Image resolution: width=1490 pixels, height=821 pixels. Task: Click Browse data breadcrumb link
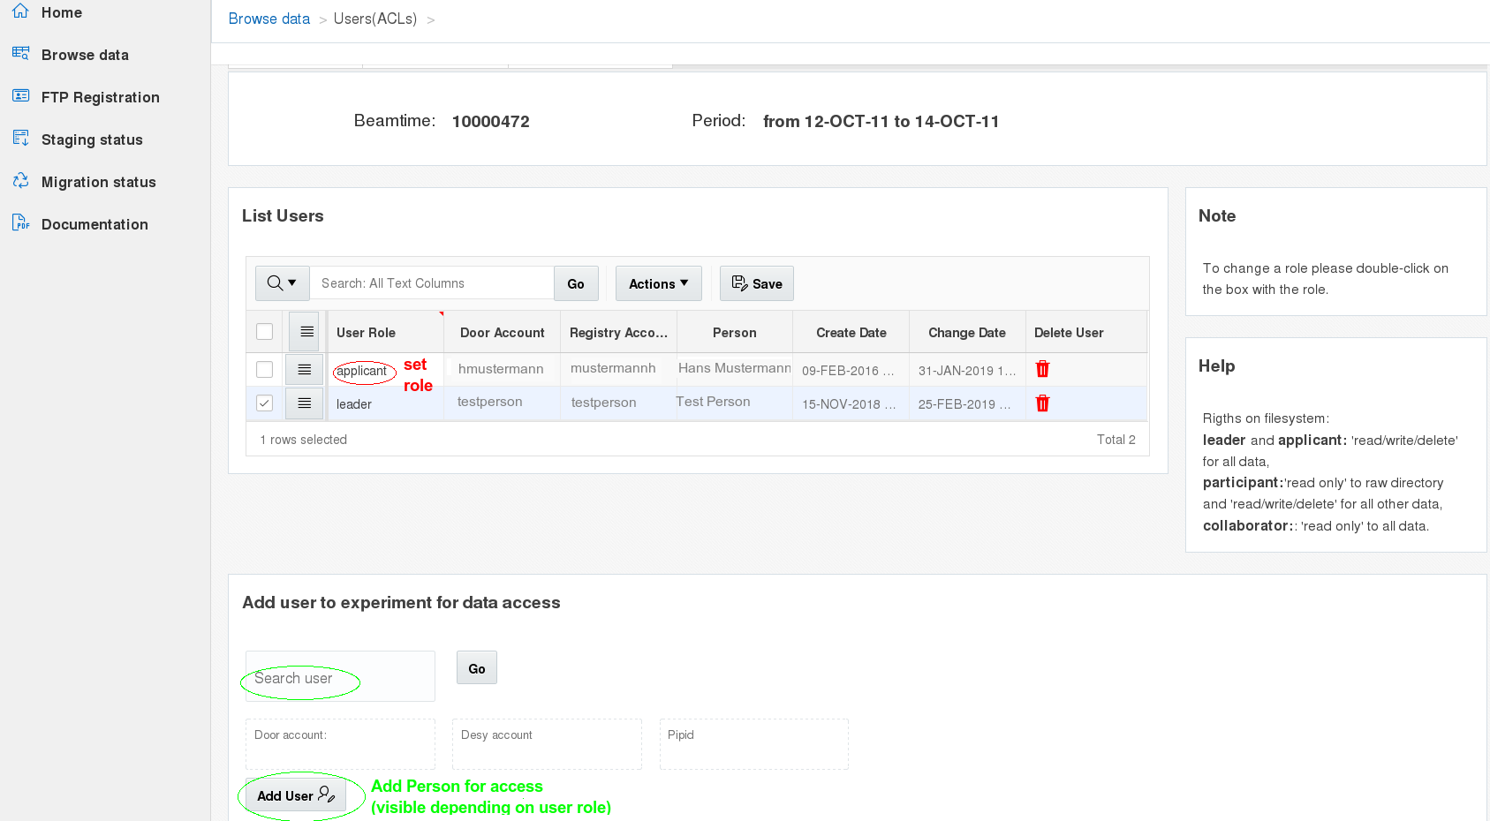tap(269, 19)
